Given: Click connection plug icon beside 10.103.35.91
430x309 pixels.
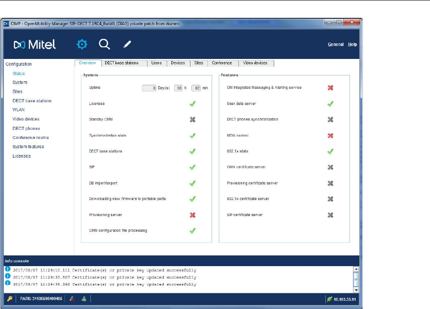Looking at the screenshot, I should tap(329, 299).
